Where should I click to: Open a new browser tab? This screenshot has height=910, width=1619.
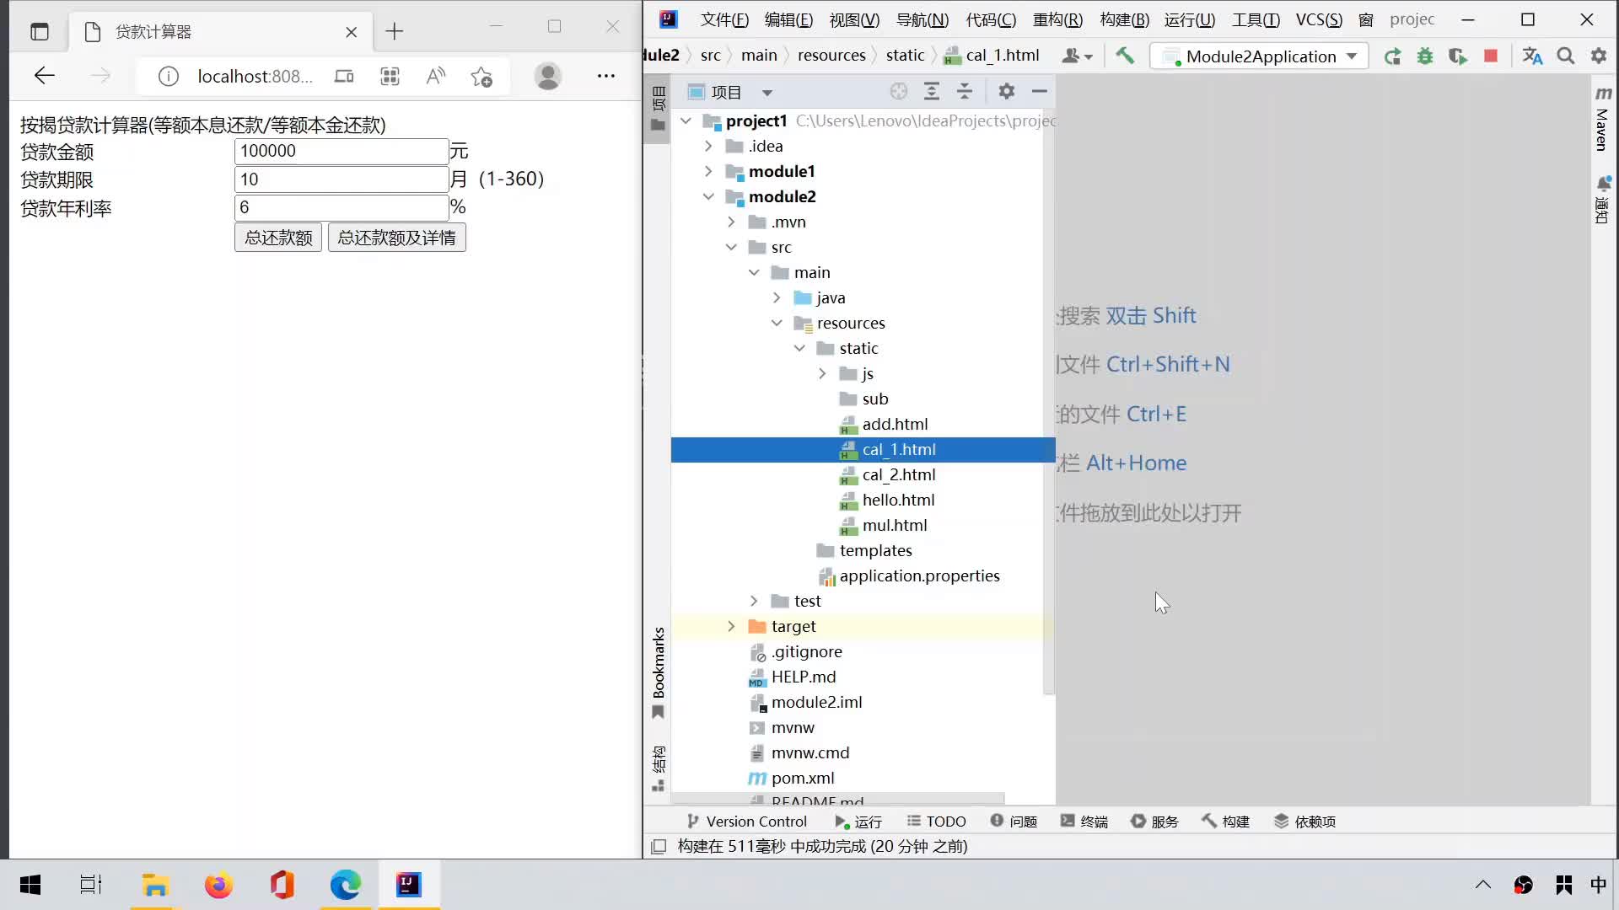click(x=394, y=32)
